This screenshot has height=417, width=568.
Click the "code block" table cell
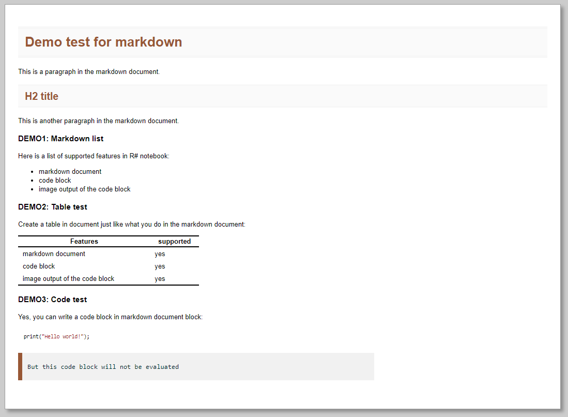[x=39, y=266]
